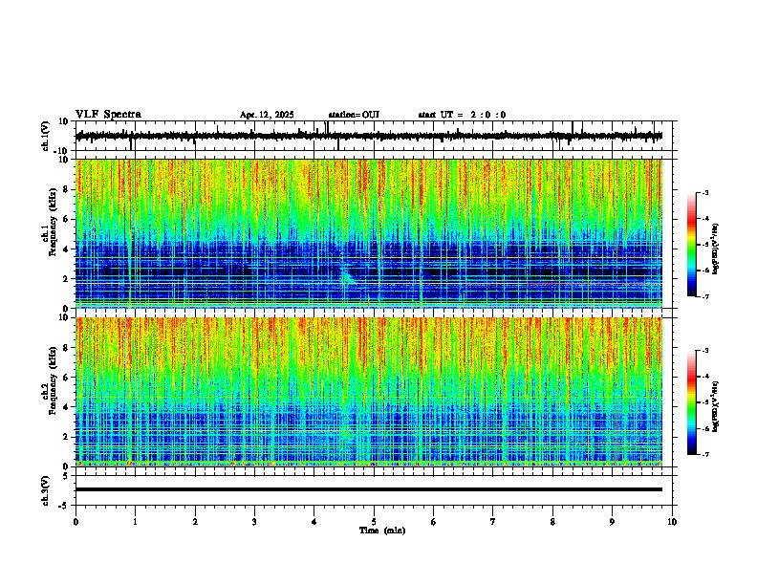Image resolution: width=757 pixels, height=585 pixels.
Task: Click the "2" tick on the time axis
Action: point(195,522)
